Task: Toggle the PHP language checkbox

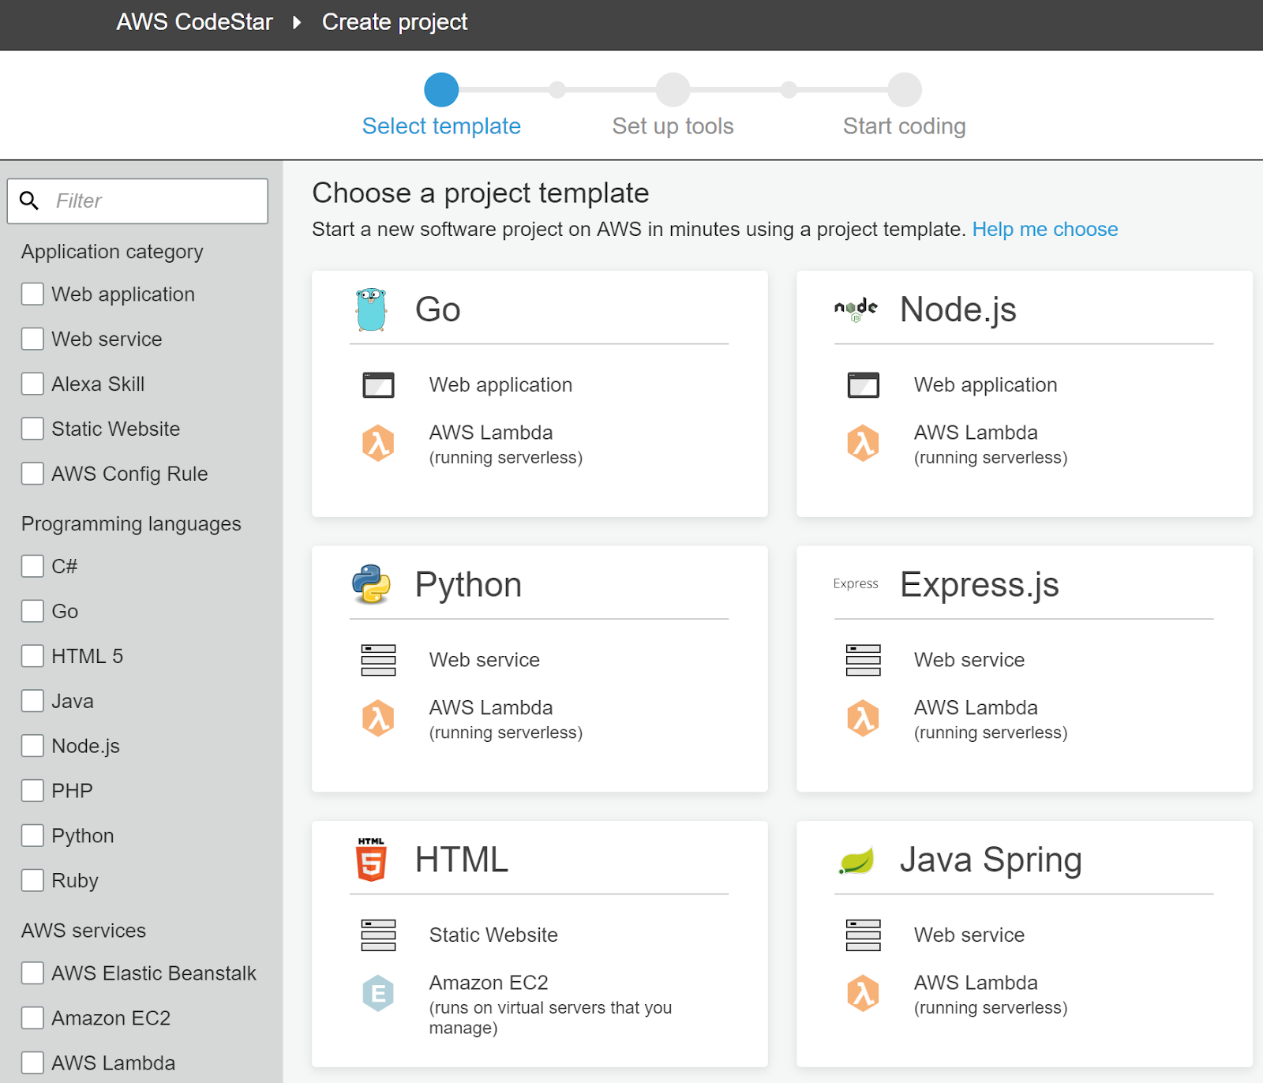Action: 32,790
